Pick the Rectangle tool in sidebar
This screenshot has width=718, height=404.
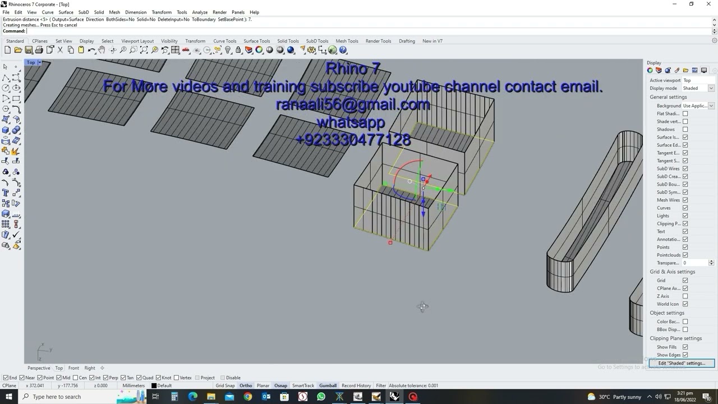16,99
